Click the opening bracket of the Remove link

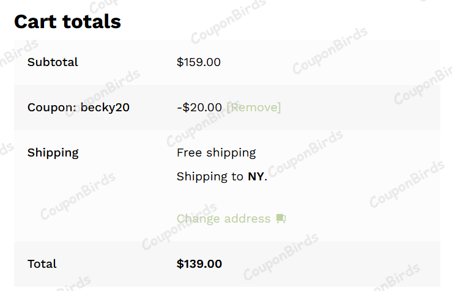tap(229, 108)
